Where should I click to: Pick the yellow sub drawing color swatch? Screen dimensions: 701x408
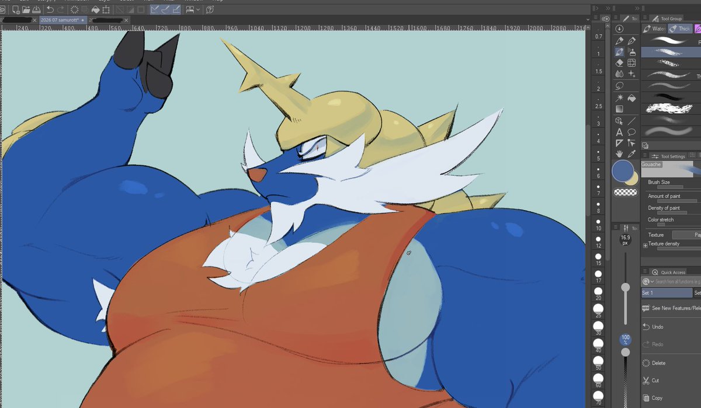634,180
